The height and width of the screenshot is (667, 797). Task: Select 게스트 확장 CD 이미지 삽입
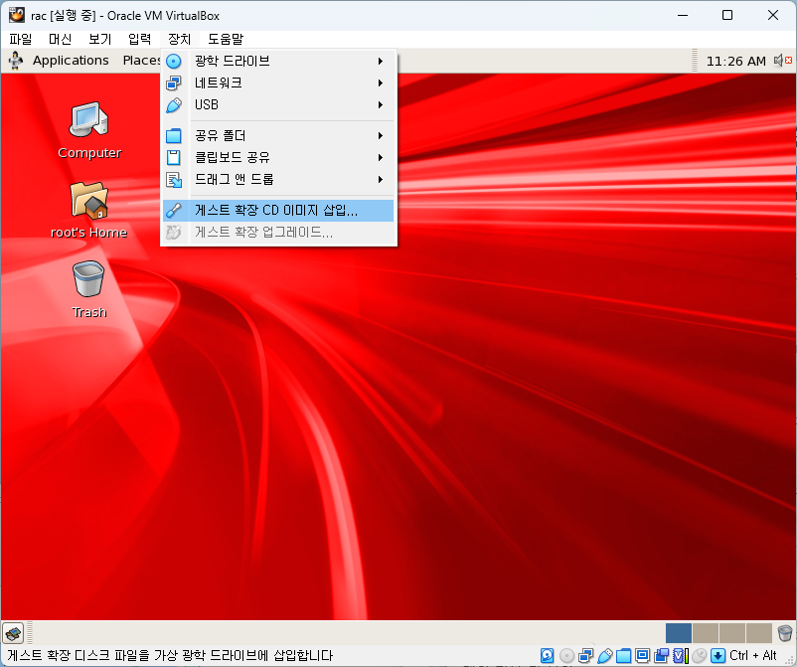278,211
